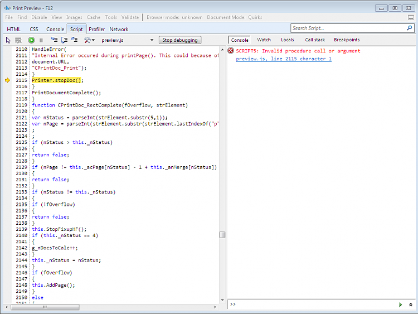This screenshot has height=314, width=418.
Task: Toggle multiline console mode chevron
Action: (411, 305)
